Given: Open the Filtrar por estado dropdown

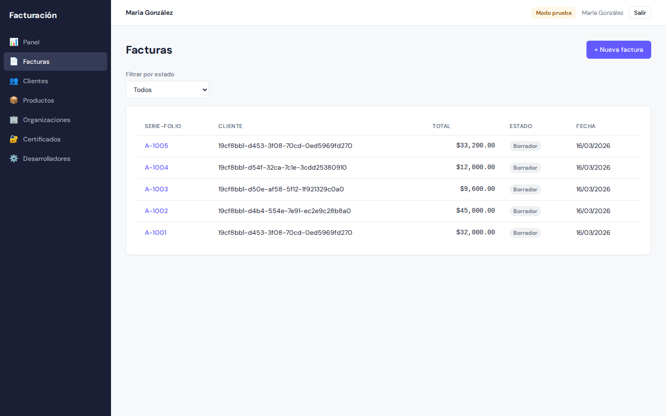Looking at the screenshot, I should click(167, 90).
